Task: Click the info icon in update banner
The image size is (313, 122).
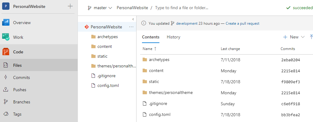Action: [x=144, y=23]
